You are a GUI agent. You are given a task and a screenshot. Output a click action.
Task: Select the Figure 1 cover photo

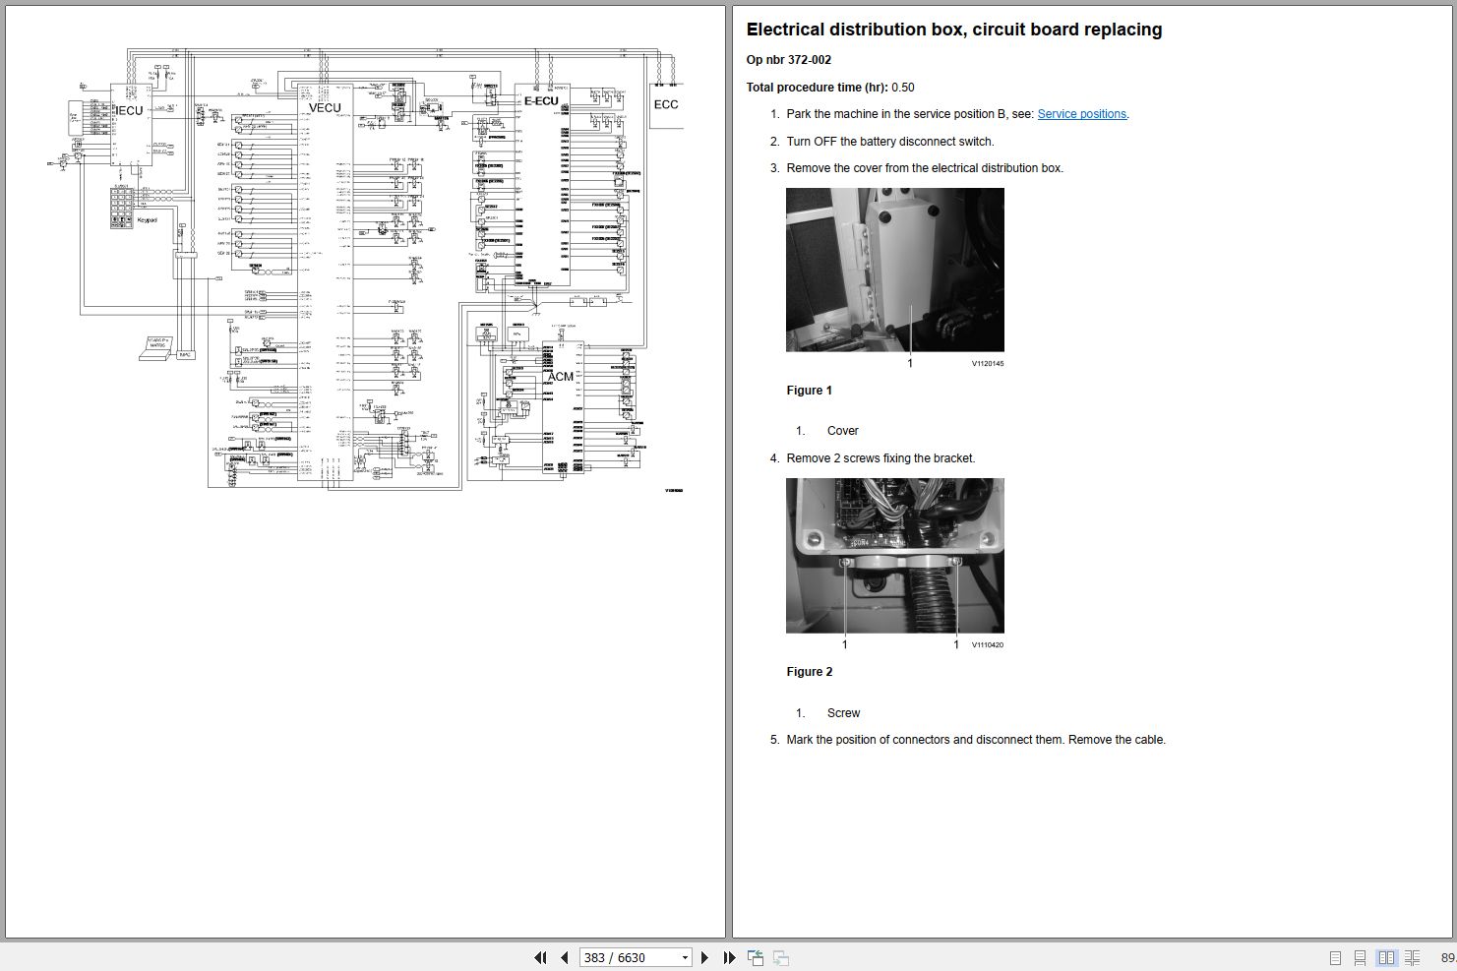[894, 270]
